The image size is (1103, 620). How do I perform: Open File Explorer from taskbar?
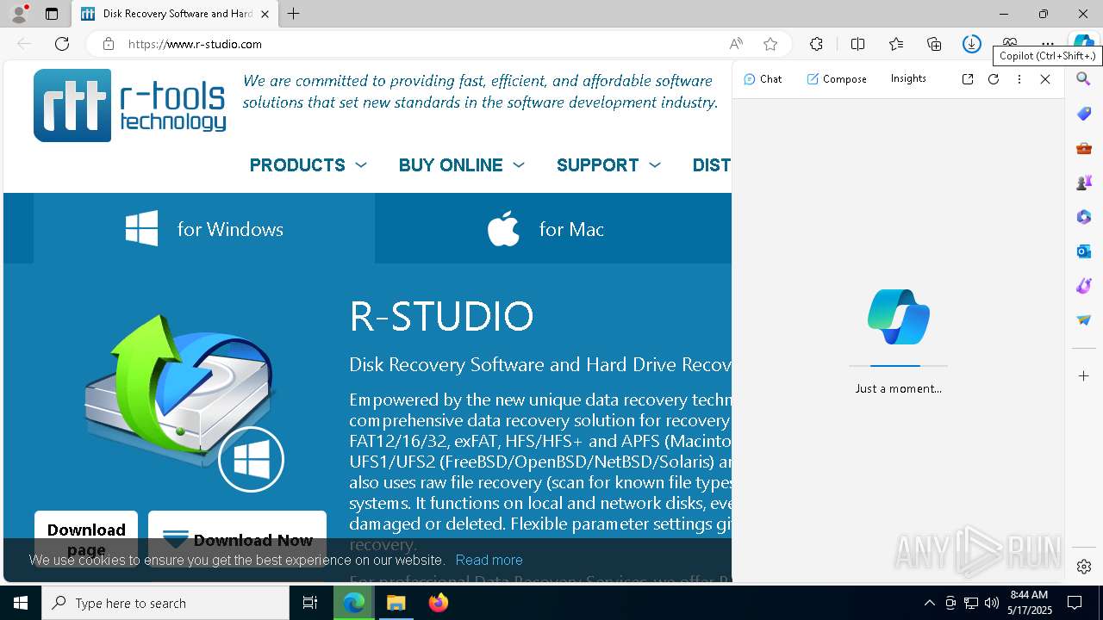[x=396, y=603]
